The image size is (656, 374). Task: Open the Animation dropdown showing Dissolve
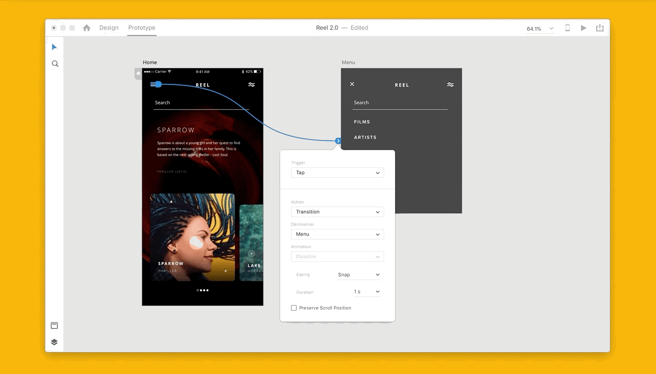338,257
